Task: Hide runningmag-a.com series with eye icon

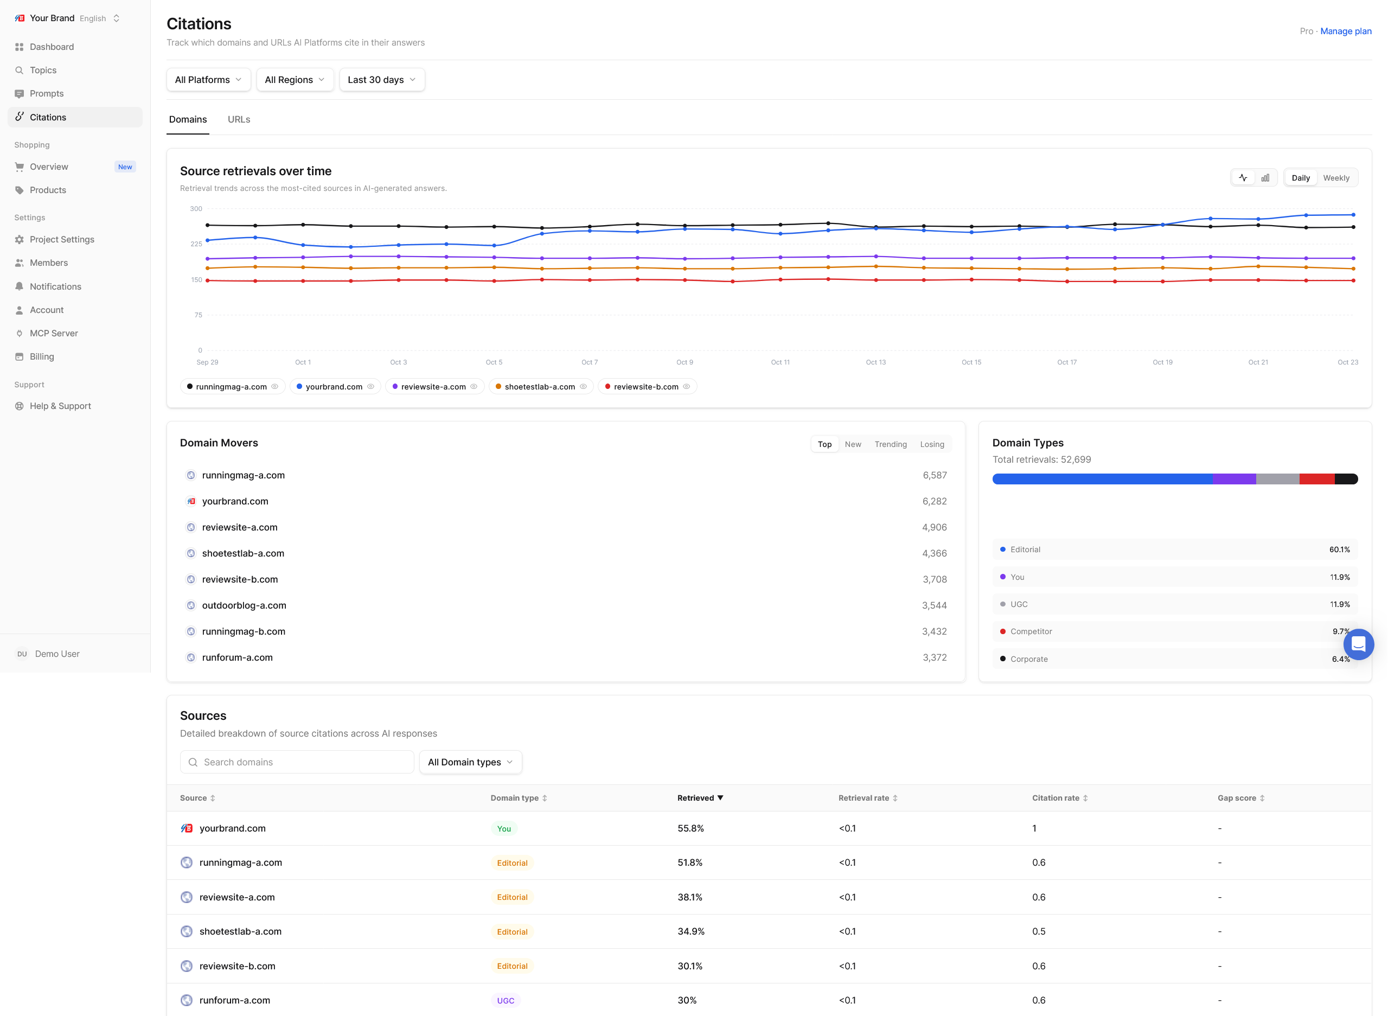Action: click(275, 386)
